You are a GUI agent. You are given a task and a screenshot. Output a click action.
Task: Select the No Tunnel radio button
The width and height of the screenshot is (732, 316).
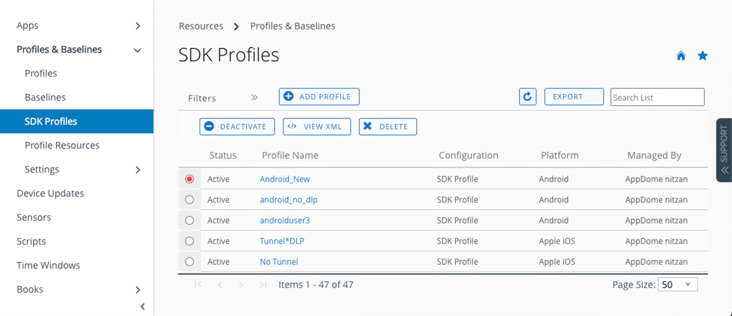190,261
